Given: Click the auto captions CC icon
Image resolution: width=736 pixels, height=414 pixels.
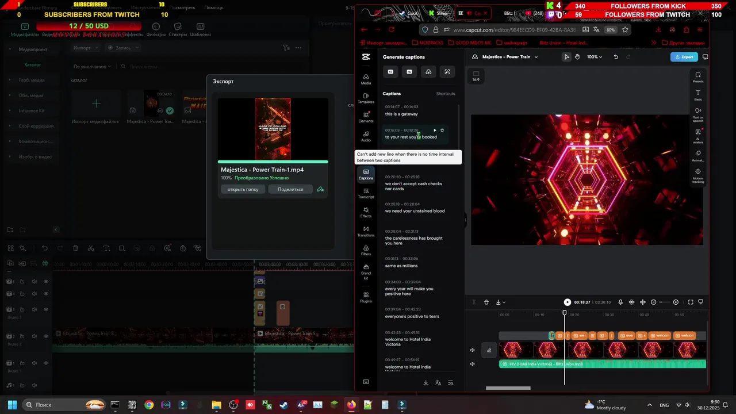Looking at the screenshot, I should point(390,72).
